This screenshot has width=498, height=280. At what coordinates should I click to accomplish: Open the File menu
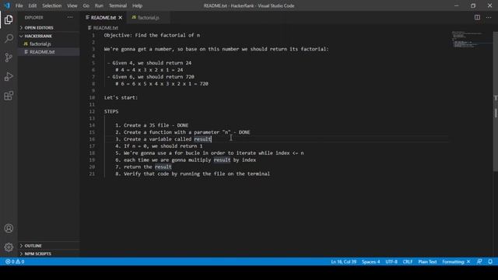(19, 5)
